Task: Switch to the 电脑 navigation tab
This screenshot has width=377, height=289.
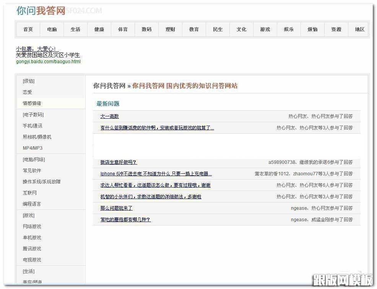Action: (x=52, y=29)
